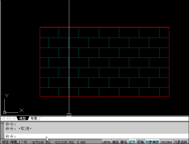Open the 标注-海龍_1:50 annotation scale

(14, 142)
